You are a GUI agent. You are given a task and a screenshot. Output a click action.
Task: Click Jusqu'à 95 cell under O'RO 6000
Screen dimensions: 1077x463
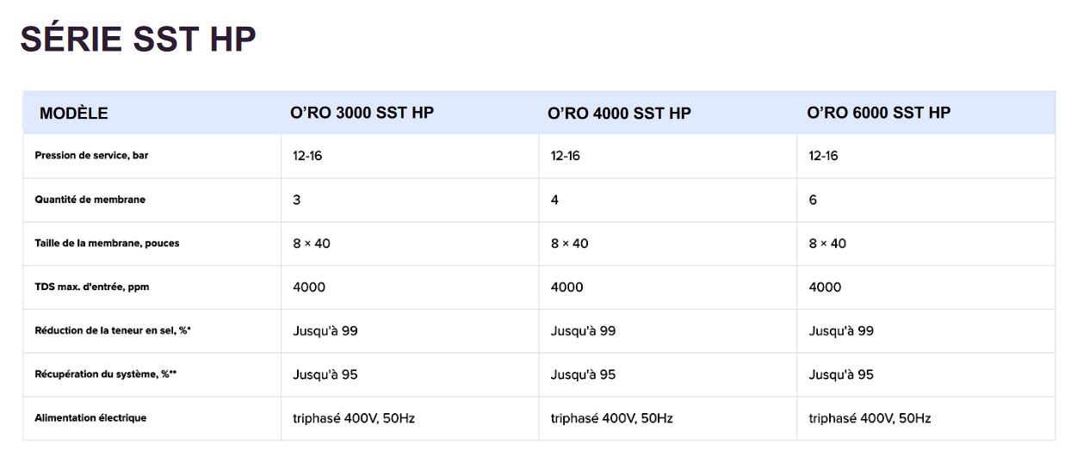(x=841, y=374)
